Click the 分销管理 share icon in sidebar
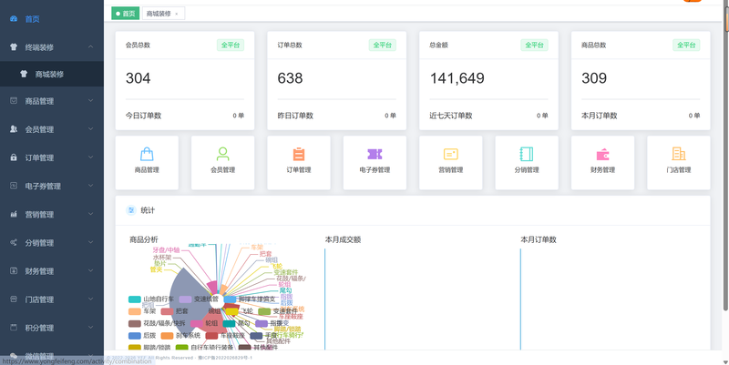The image size is (729, 365). [14, 243]
